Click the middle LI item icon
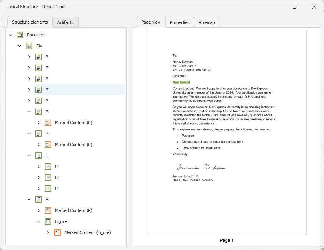Screen dimensions: 324x250 (x=48, y=177)
